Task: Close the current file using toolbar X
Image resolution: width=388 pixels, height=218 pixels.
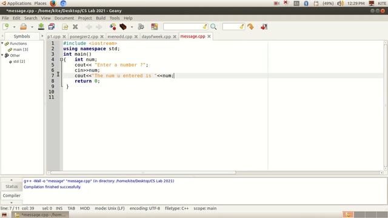Action: point(75,27)
